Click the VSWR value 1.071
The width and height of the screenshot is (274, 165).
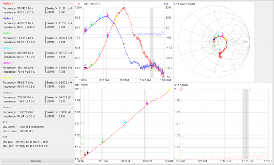point(62,27)
